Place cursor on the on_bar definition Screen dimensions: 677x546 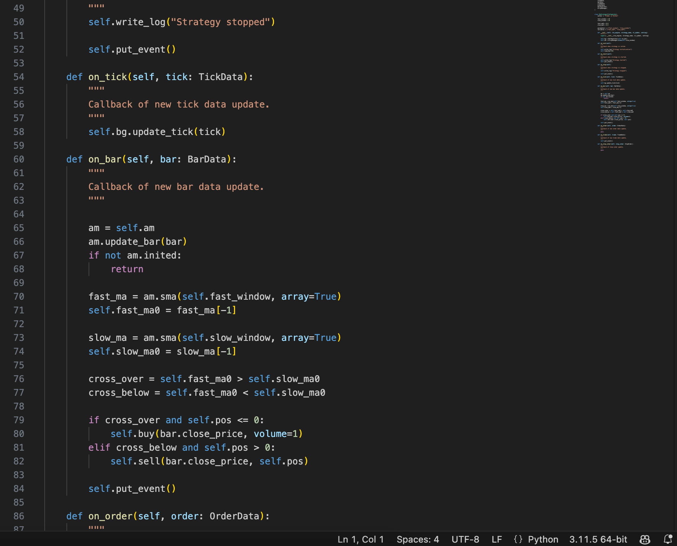(x=105, y=159)
